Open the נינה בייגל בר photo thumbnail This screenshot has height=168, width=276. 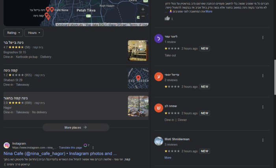click(138, 50)
